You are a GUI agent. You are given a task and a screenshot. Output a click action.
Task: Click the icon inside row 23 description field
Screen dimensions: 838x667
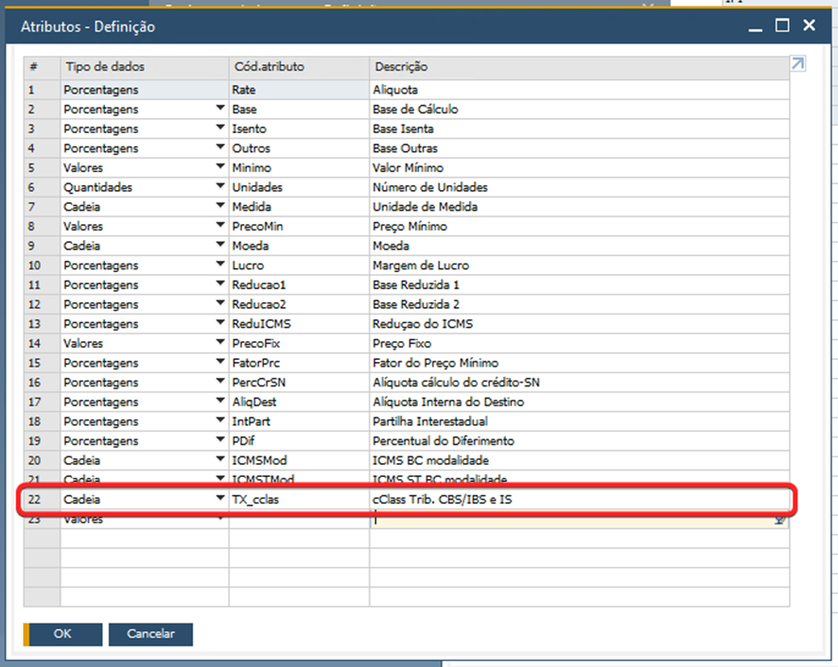[x=780, y=519]
